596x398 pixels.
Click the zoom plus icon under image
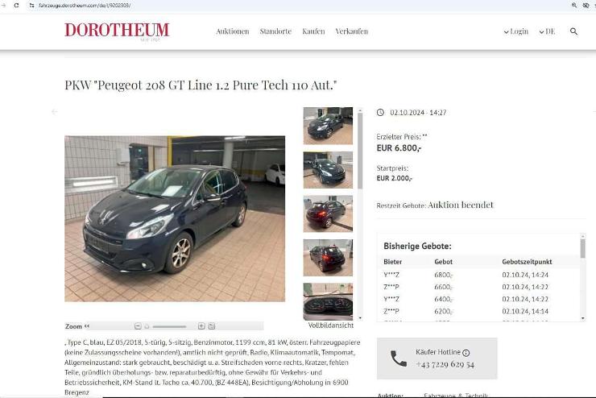coord(201,326)
